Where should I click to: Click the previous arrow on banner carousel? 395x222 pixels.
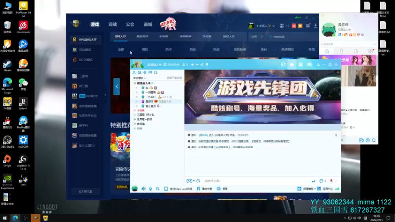117,87
